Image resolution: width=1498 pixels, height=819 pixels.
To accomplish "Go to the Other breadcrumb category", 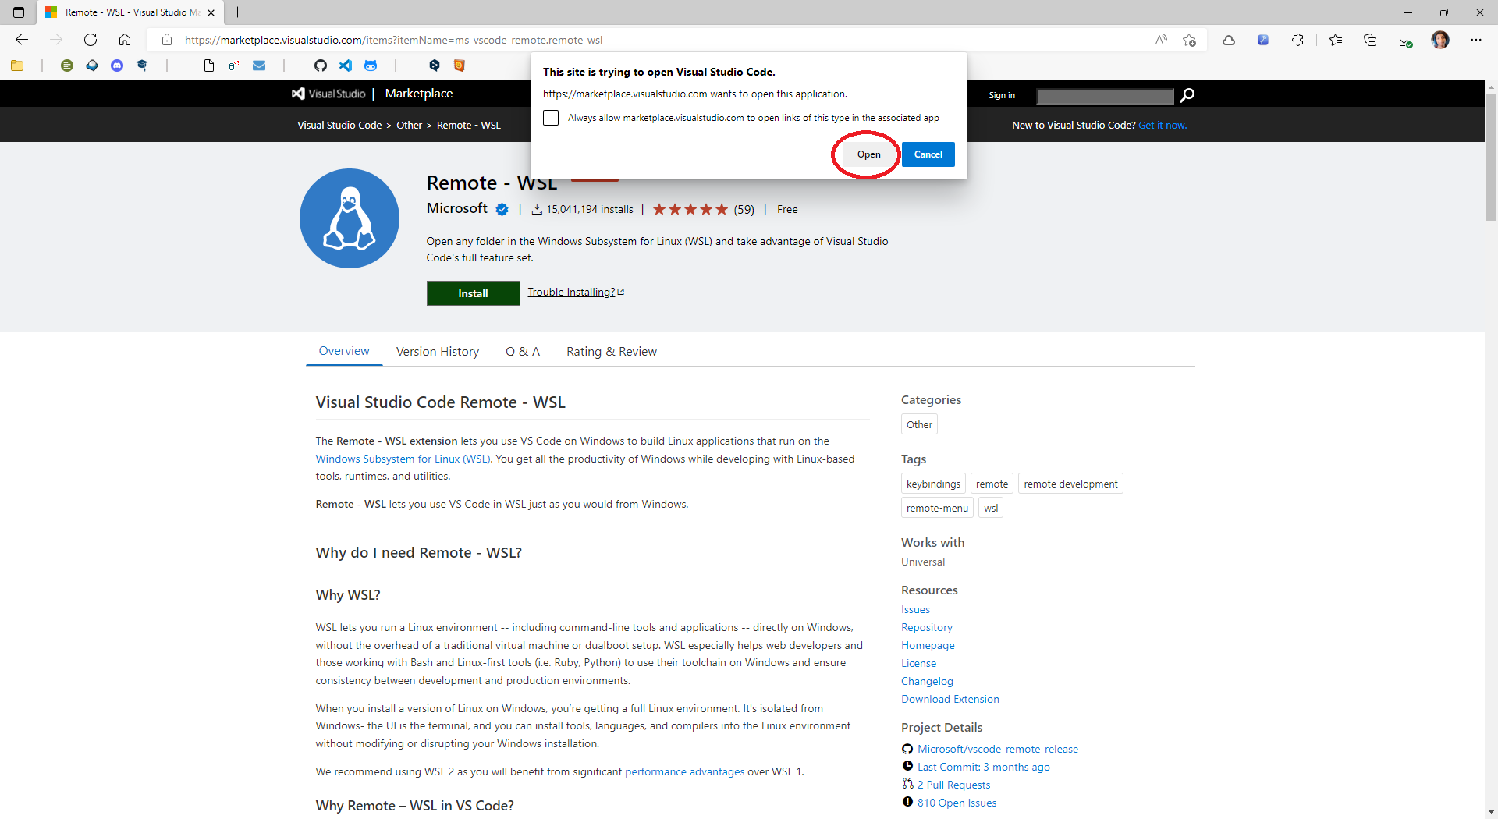I will (409, 125).
